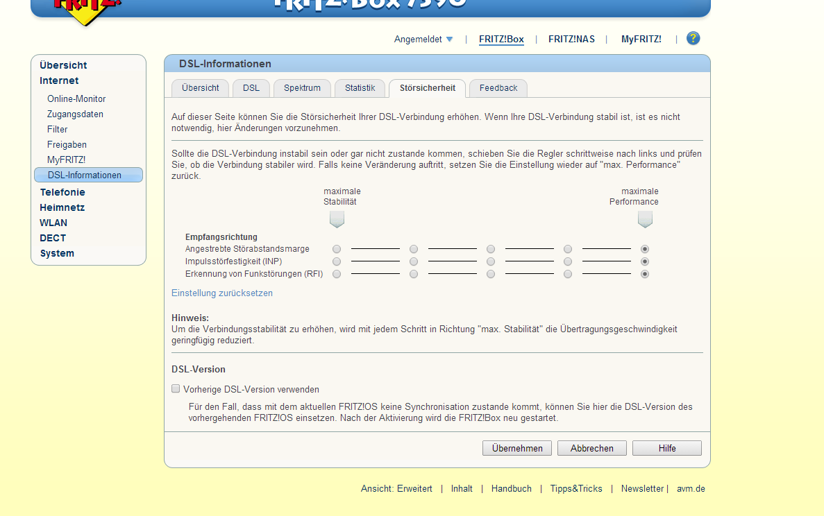
Task: Open Inhalt footer link
Action: (x=462, y=489)
